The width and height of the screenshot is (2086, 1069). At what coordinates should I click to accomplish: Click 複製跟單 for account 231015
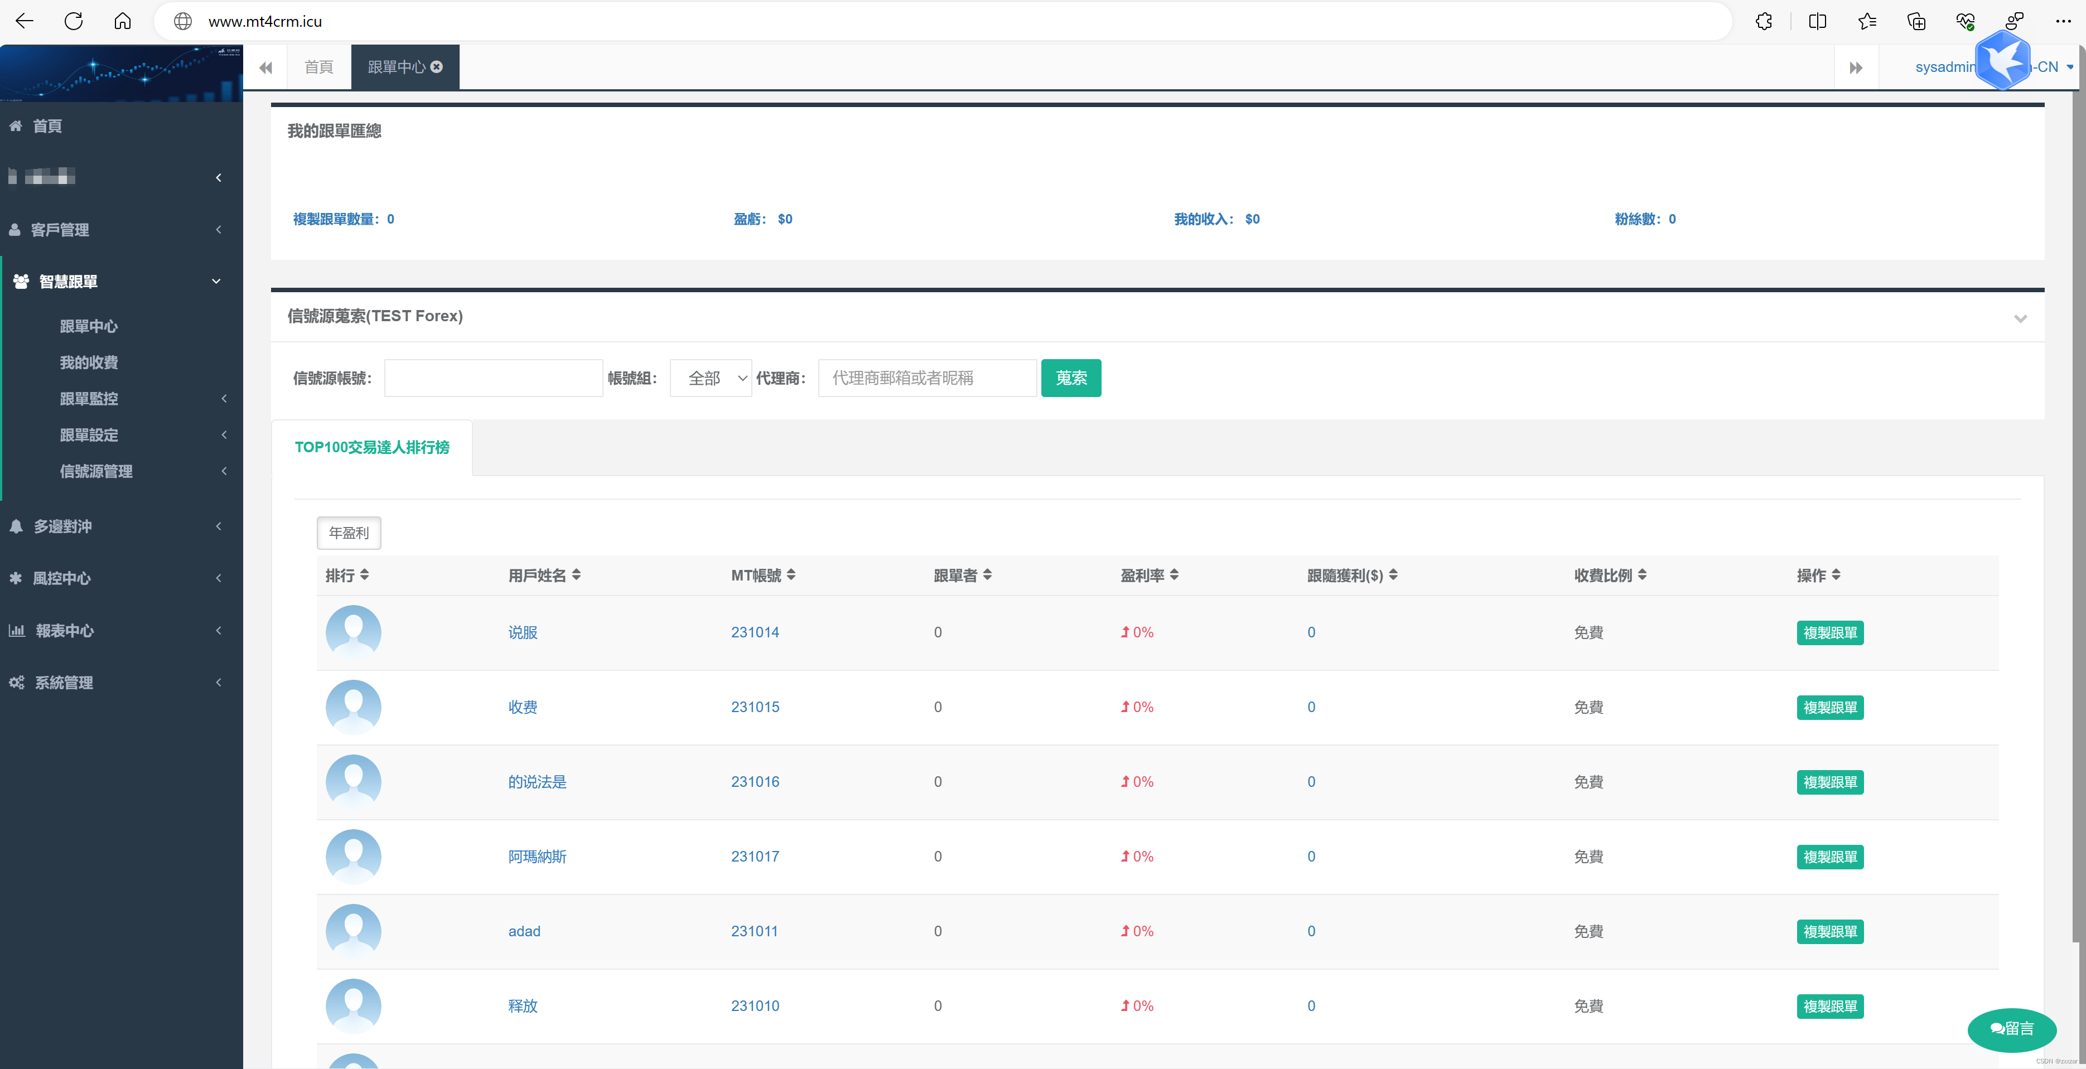1829,707
